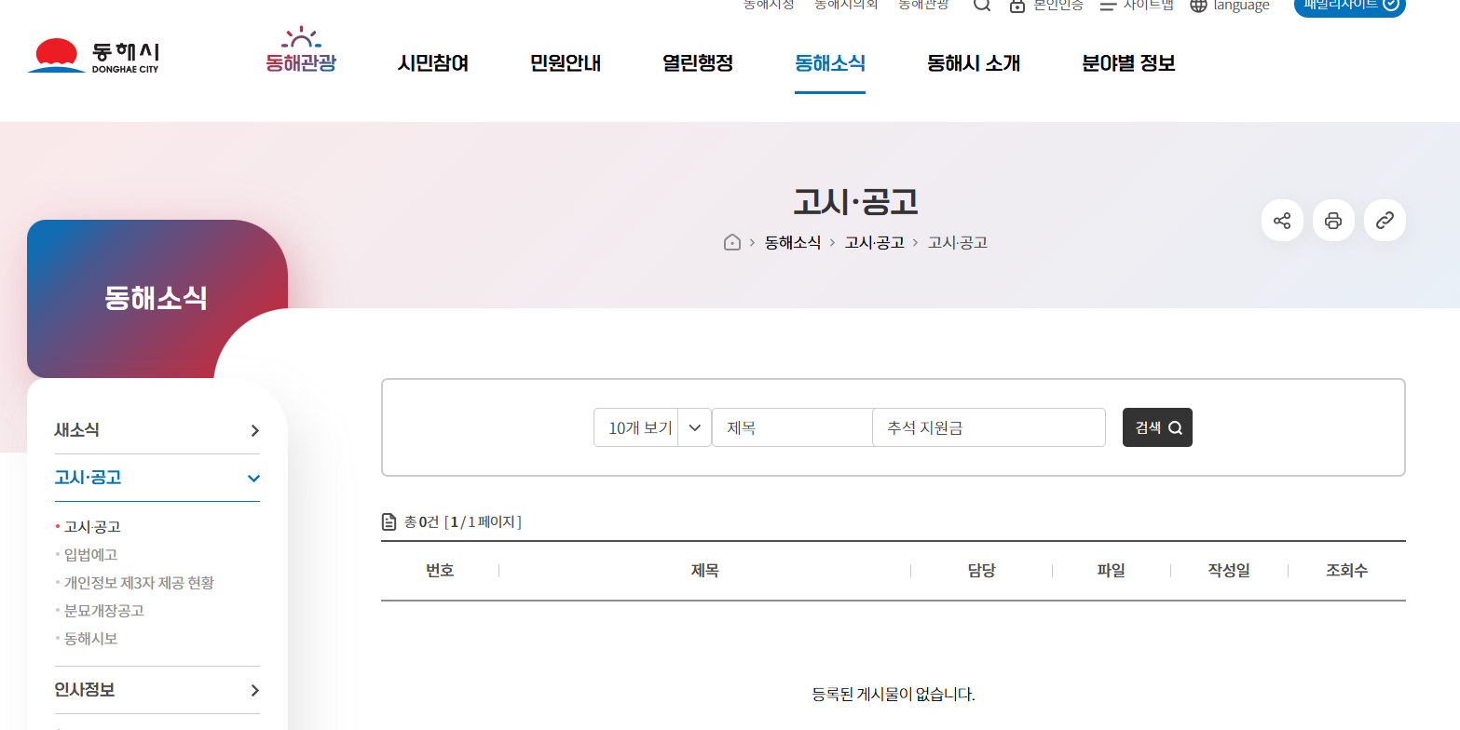Select 동해시보 sidebar item
Viewport: 1460px width, 730px height.
tap(91, 639)
